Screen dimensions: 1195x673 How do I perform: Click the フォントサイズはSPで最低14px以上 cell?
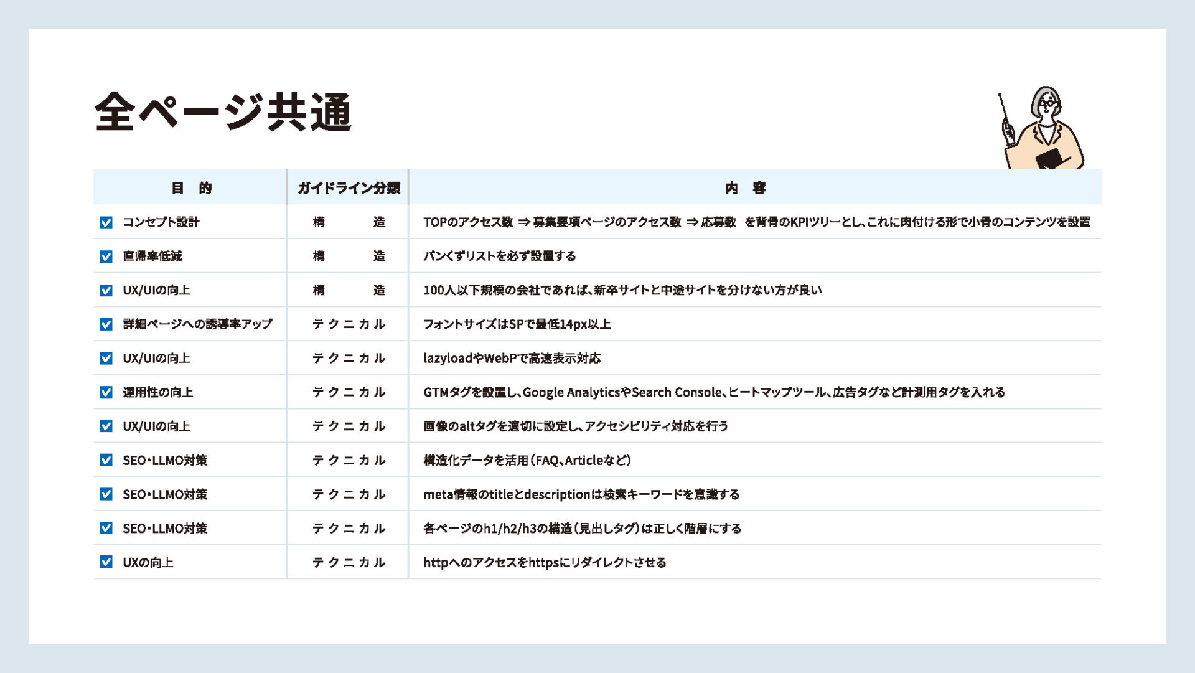(x=517, y=324)
